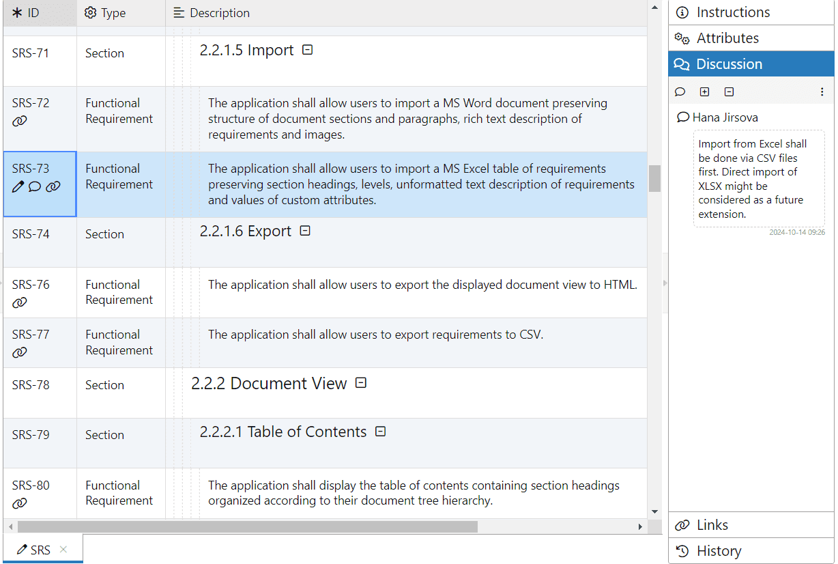The image size is (838, 564).
Task: Click the table of contents requirement description
Action: (x=414, y=493)
